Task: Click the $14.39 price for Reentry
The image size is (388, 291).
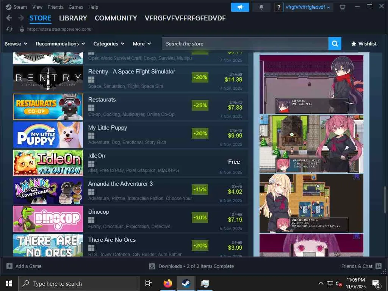Action: click(x=233, y=80)
